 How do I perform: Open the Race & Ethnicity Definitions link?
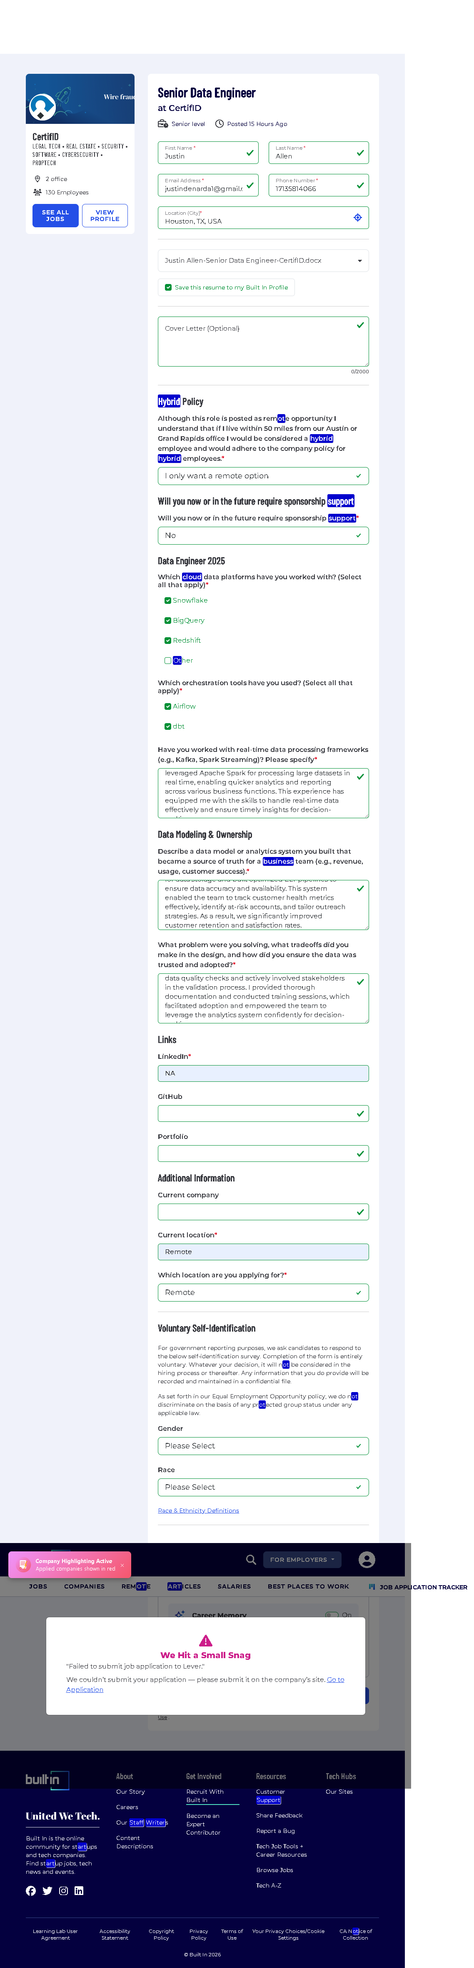pos(198,1511)
